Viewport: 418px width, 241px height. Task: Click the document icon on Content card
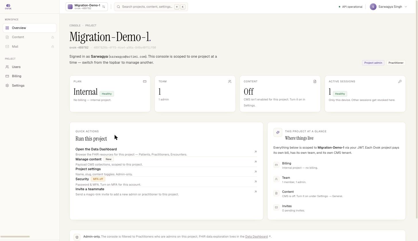click(315, 81)
